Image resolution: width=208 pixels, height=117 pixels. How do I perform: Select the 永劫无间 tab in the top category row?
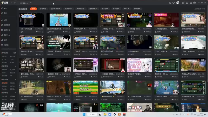pos(43,9)
